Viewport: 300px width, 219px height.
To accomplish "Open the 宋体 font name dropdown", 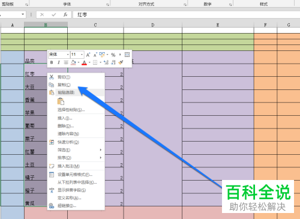I will (68, 55).
